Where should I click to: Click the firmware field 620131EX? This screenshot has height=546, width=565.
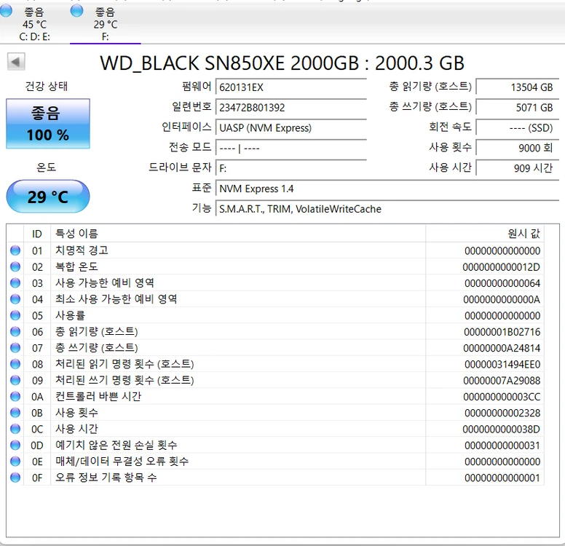point(291,87)
